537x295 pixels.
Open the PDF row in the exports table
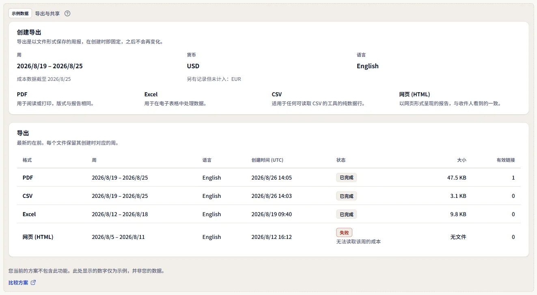tap(269, 178)
